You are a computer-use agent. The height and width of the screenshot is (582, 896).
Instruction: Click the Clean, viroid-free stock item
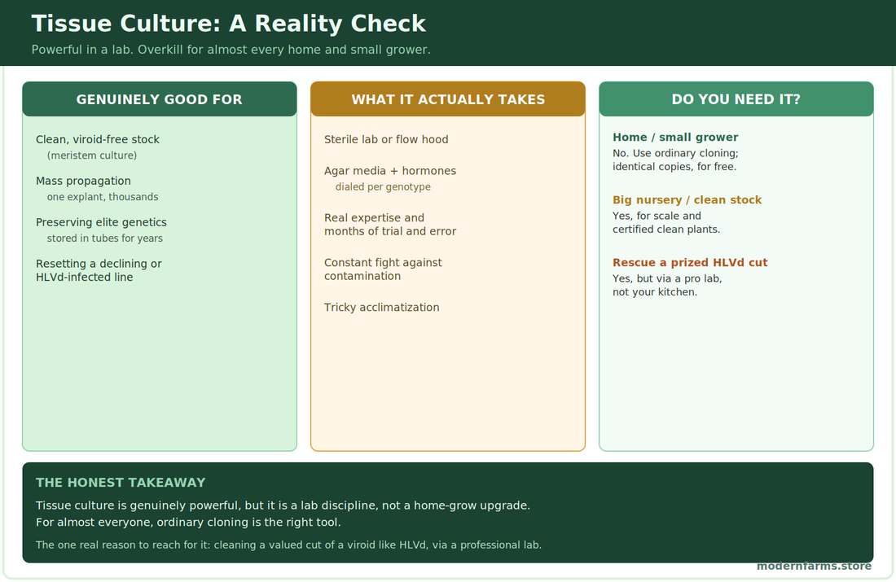click(x=98, y=139)
